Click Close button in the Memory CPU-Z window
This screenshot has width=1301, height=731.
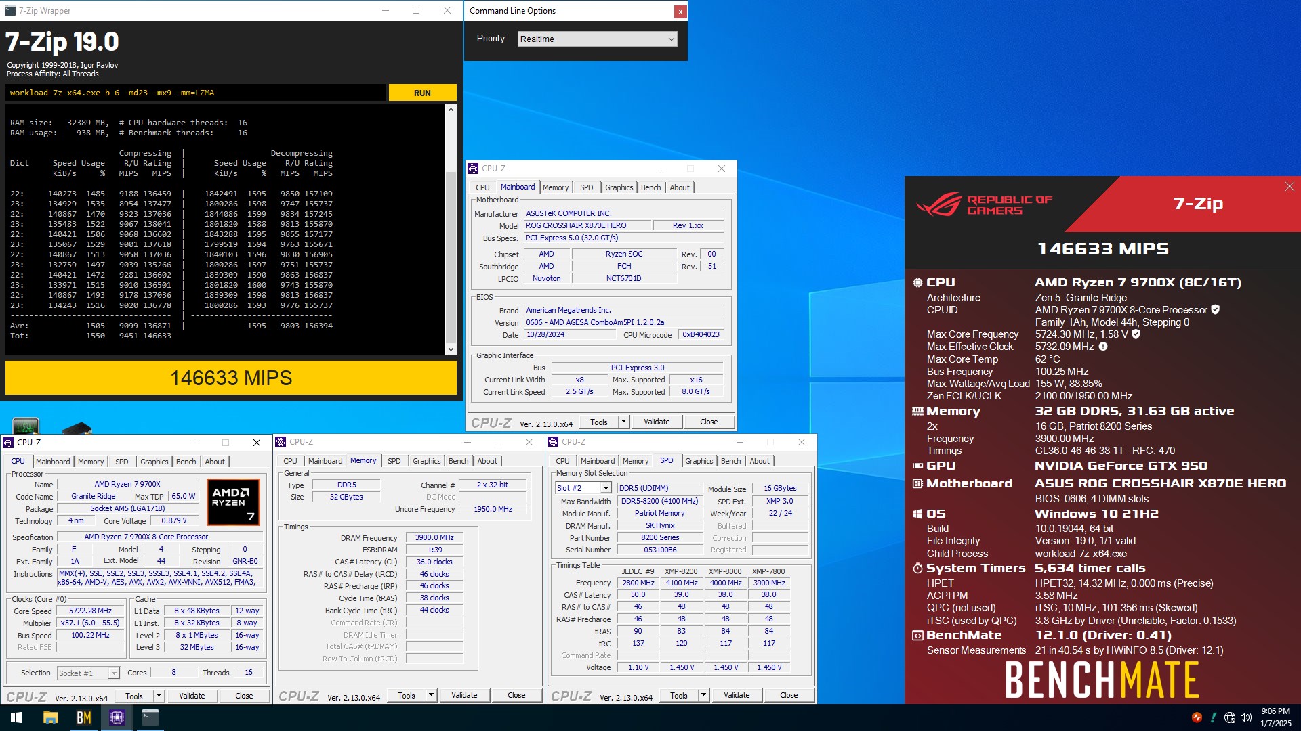pyautogui.click(x=516, y=695)
